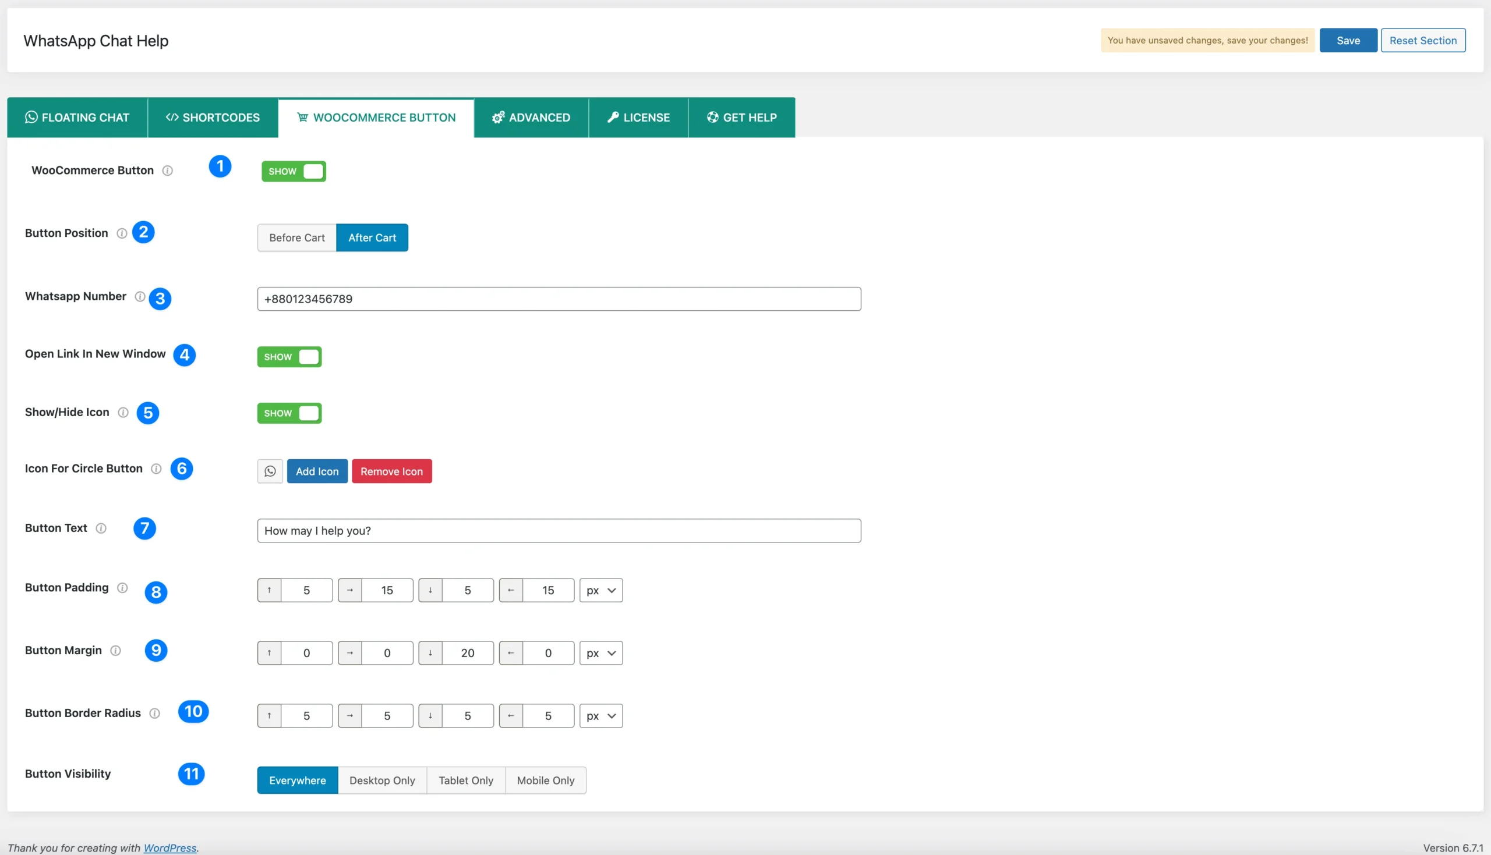Open the Button Margin px unit dropdown
Image resolution: width=1491 pixels, height=855 pixels.
[601, 653]
